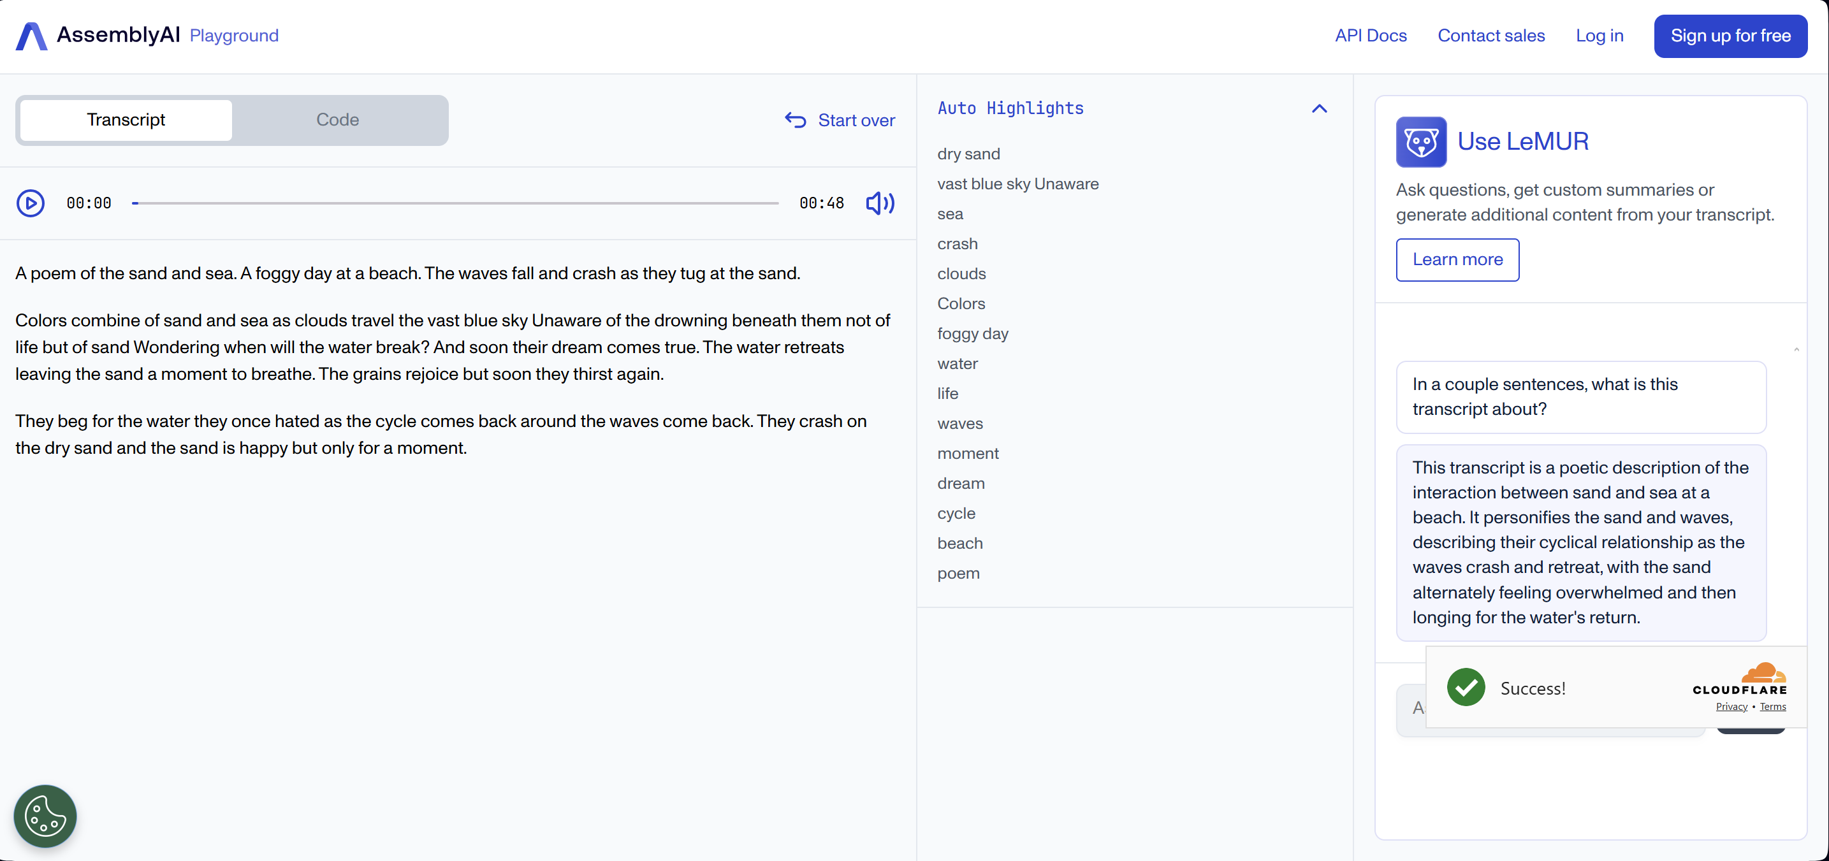Click the 'Colors combine' transcript paragraph
This screenshot has height=861, width=1829.
[452, 347]
